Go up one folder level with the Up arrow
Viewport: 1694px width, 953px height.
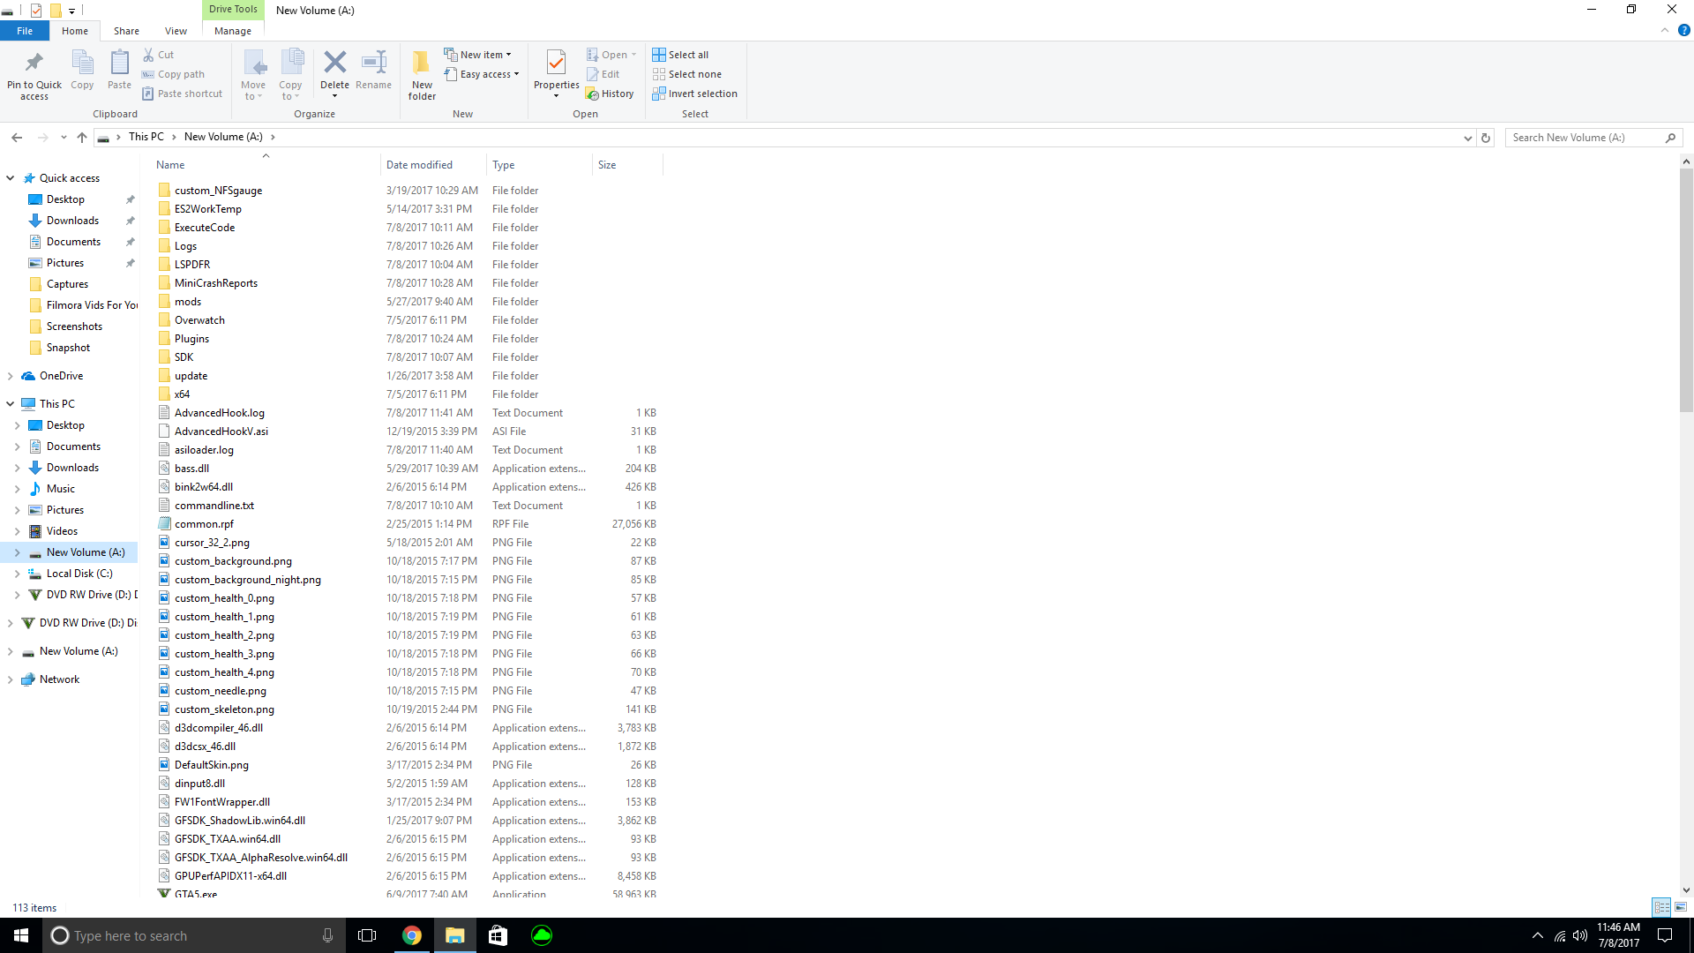pos(82,138)
